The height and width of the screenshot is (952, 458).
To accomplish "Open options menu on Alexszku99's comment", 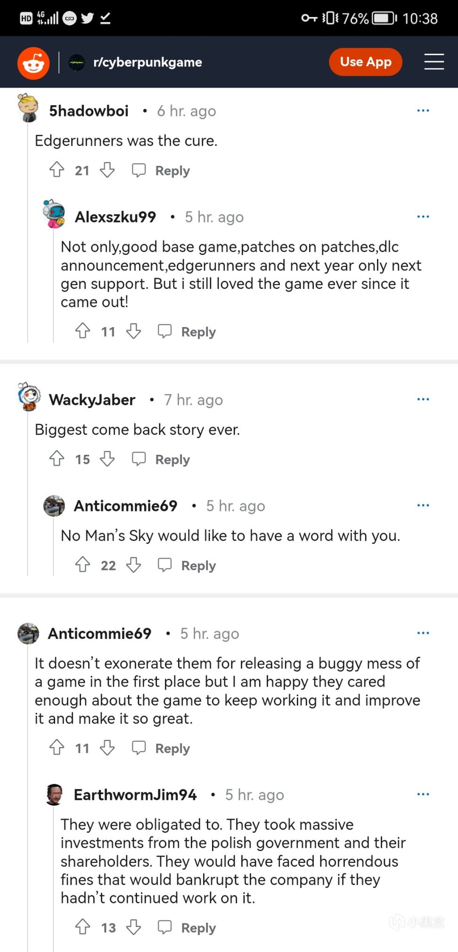I will (423, 217).
